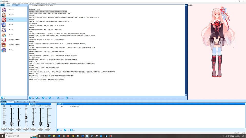Click the 琴葉 茜 character portrait image

click(x=218, y=42)
